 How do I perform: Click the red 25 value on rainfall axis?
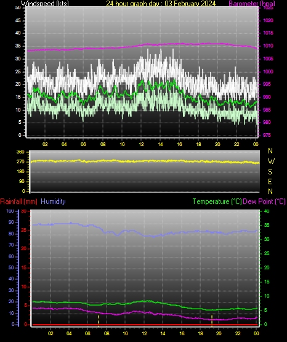click(x=24, y=230)
